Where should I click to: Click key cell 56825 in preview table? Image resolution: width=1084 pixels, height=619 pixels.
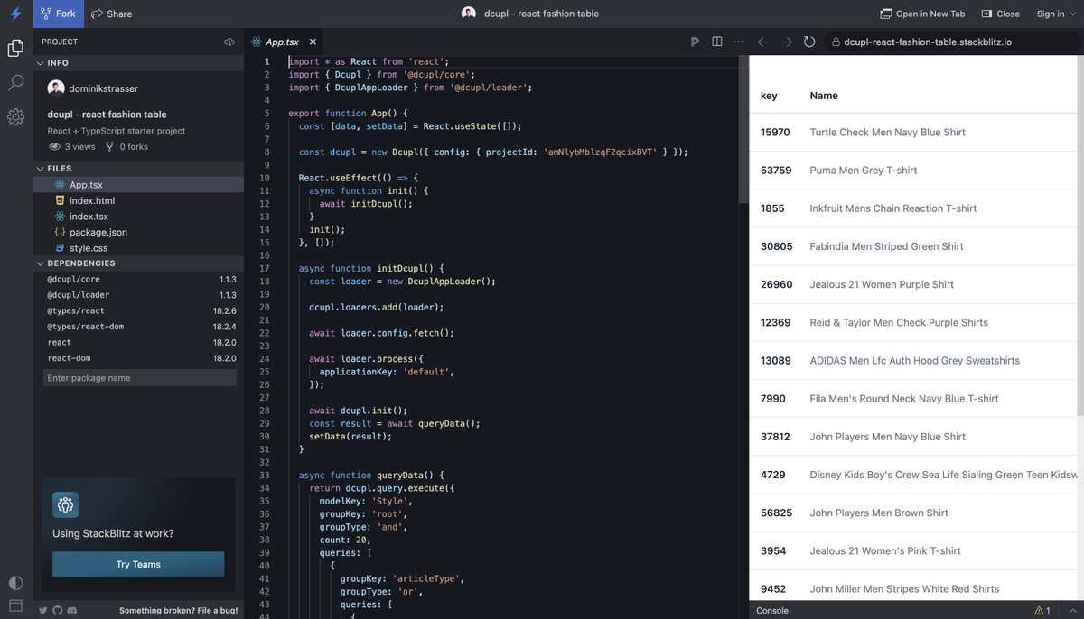tap(776, 513)
